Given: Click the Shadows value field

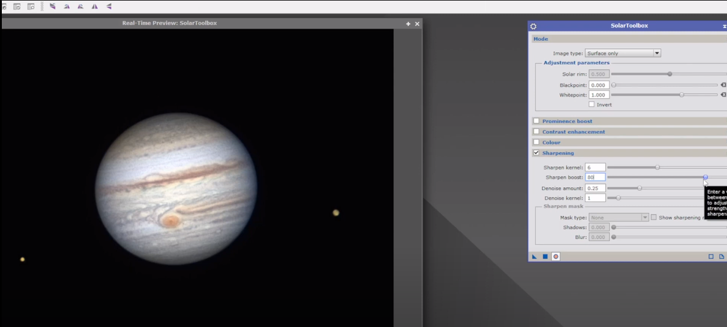Looking at the screenshot, I should click(x=599, y=227).
